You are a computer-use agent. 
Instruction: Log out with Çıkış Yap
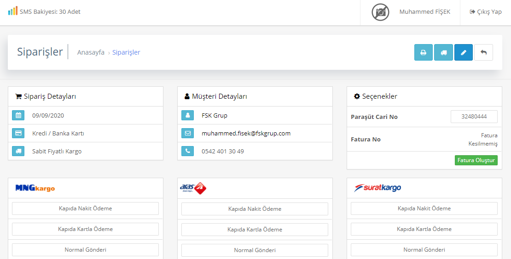coord(486,11)
